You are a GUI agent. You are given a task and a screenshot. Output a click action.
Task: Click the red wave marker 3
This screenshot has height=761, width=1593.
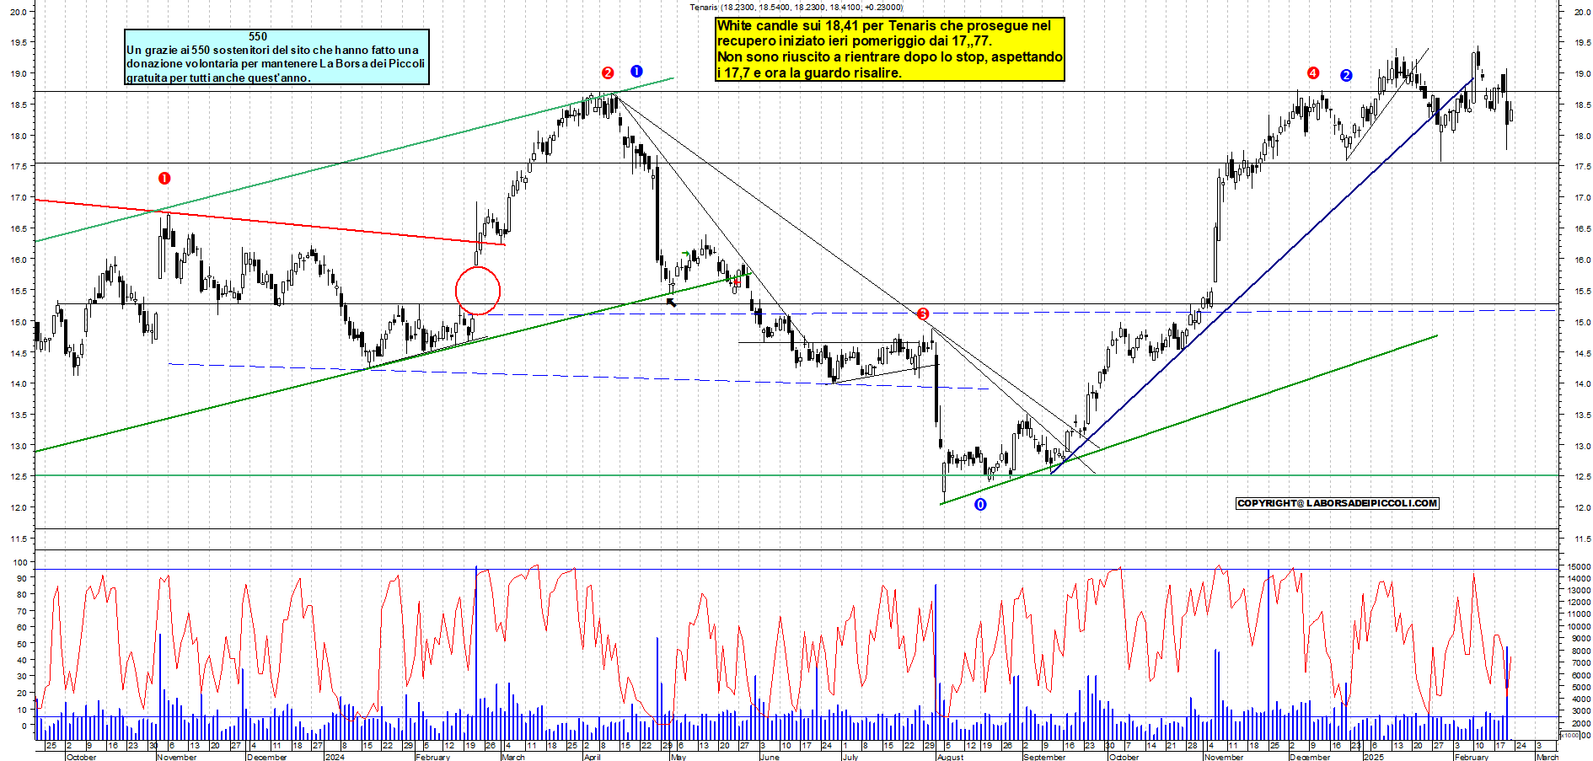point(923,314)
